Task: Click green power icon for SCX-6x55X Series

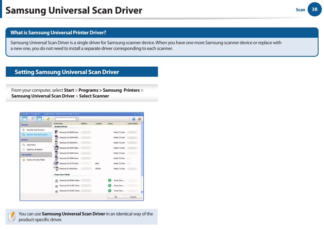Action: point(110,185)
